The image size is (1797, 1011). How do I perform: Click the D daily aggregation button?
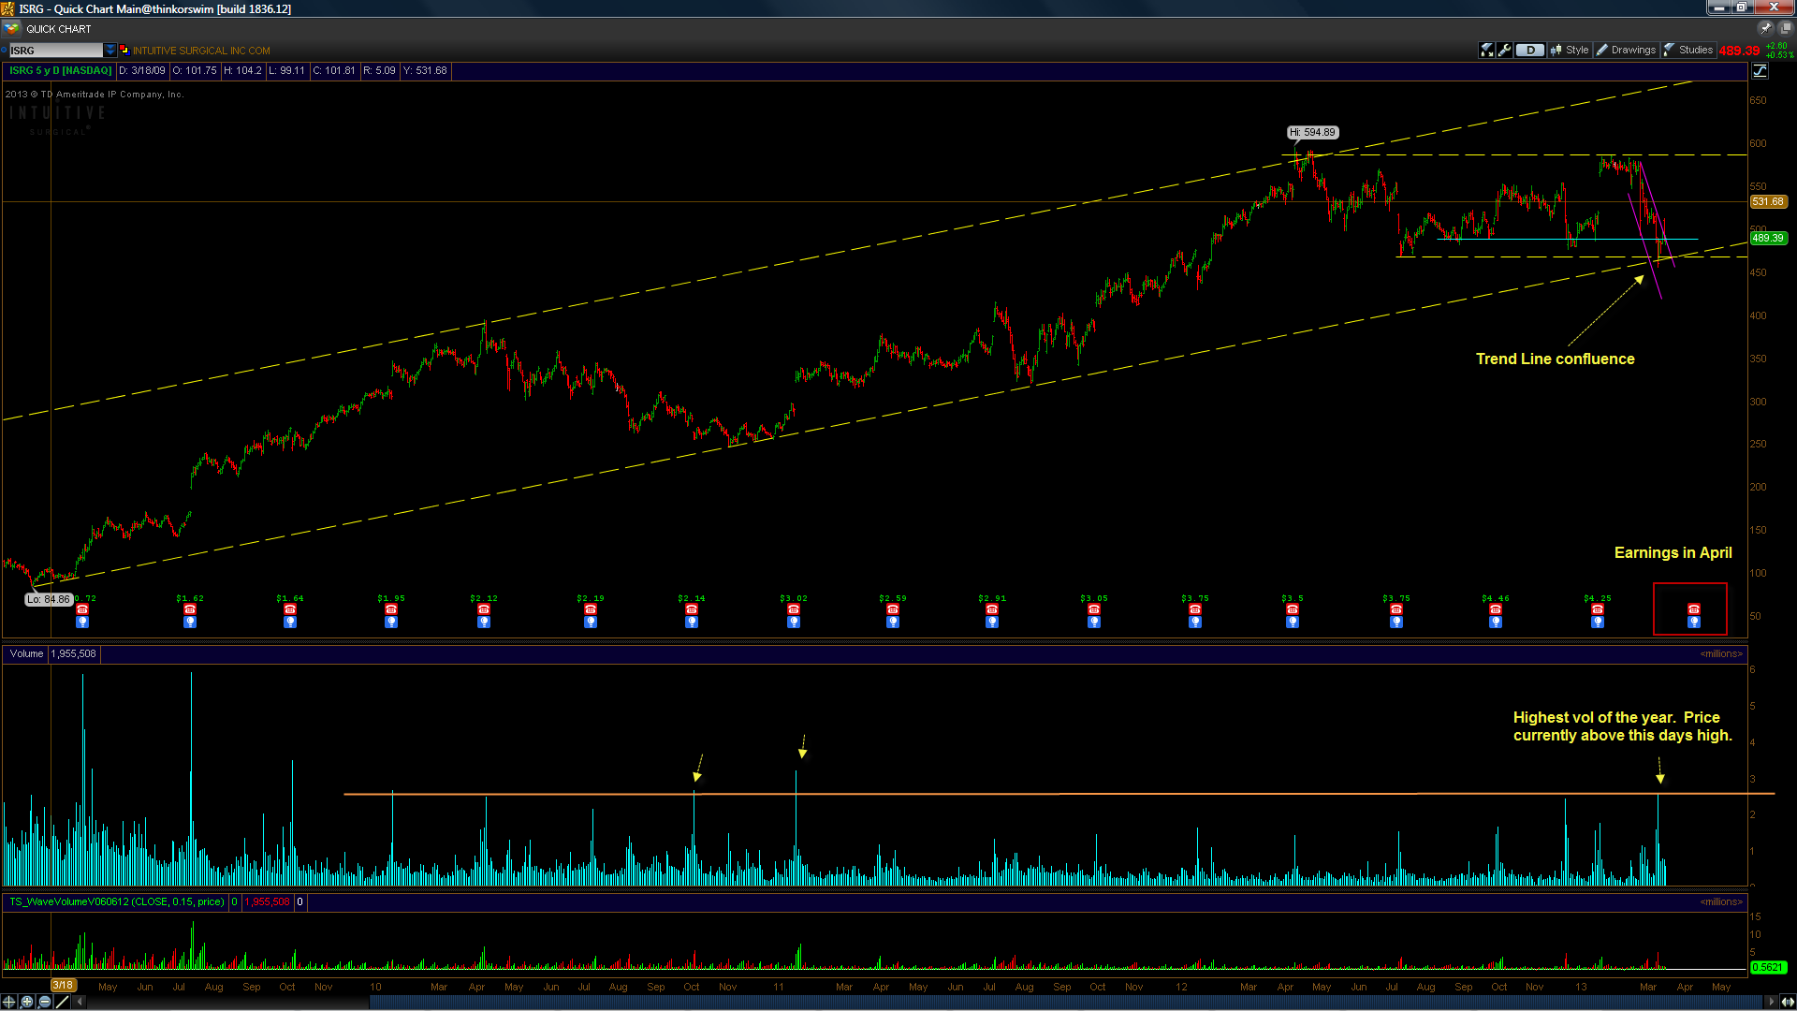pos(1530,50)
